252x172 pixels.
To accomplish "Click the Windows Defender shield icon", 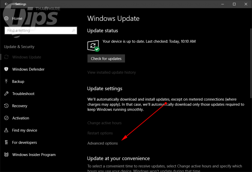I will pyautogui.click(x=6, y=69).
